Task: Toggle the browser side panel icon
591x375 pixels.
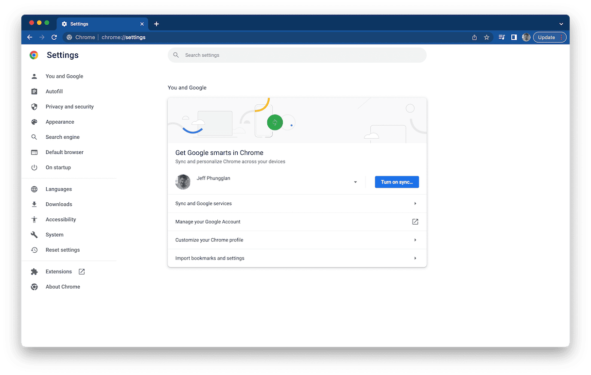Action: tap(514, 37)
